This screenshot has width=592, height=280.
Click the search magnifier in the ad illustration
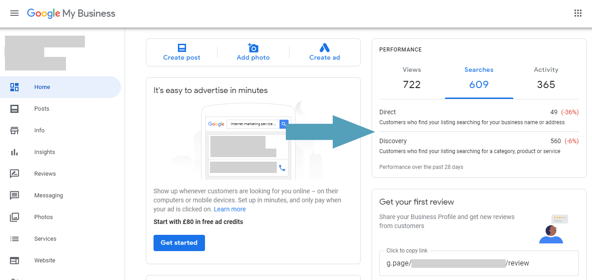[284, 124]
